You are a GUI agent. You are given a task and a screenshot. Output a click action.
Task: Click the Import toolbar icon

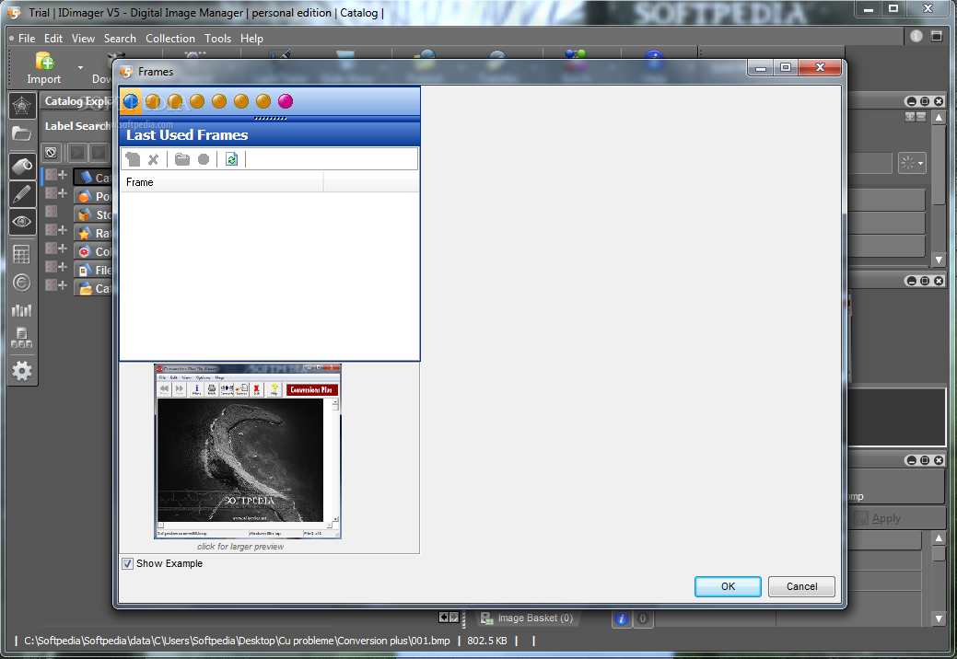click(x=44, y=68)
